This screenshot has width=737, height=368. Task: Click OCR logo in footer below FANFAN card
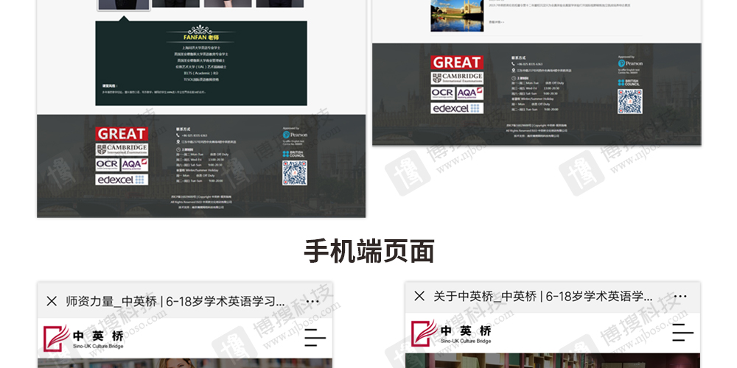107,164
